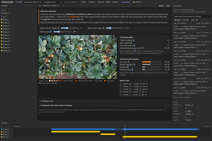Click the search field reading when does the bee land
The image size is (212, 141).
coord(192,17)
